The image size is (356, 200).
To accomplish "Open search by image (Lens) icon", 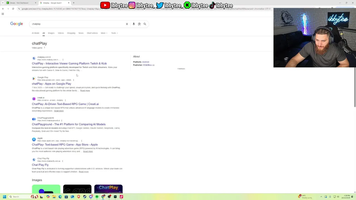I will 139,24.
